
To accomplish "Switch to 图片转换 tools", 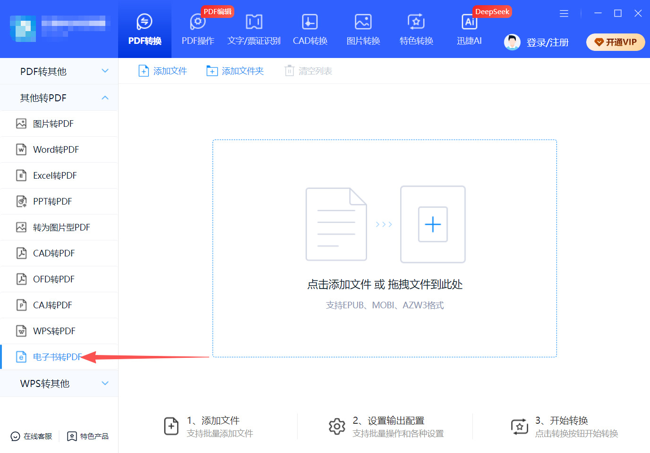I will 363,30.
